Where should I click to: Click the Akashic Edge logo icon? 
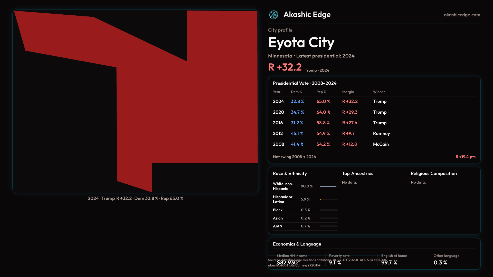[x=273, y=15]
